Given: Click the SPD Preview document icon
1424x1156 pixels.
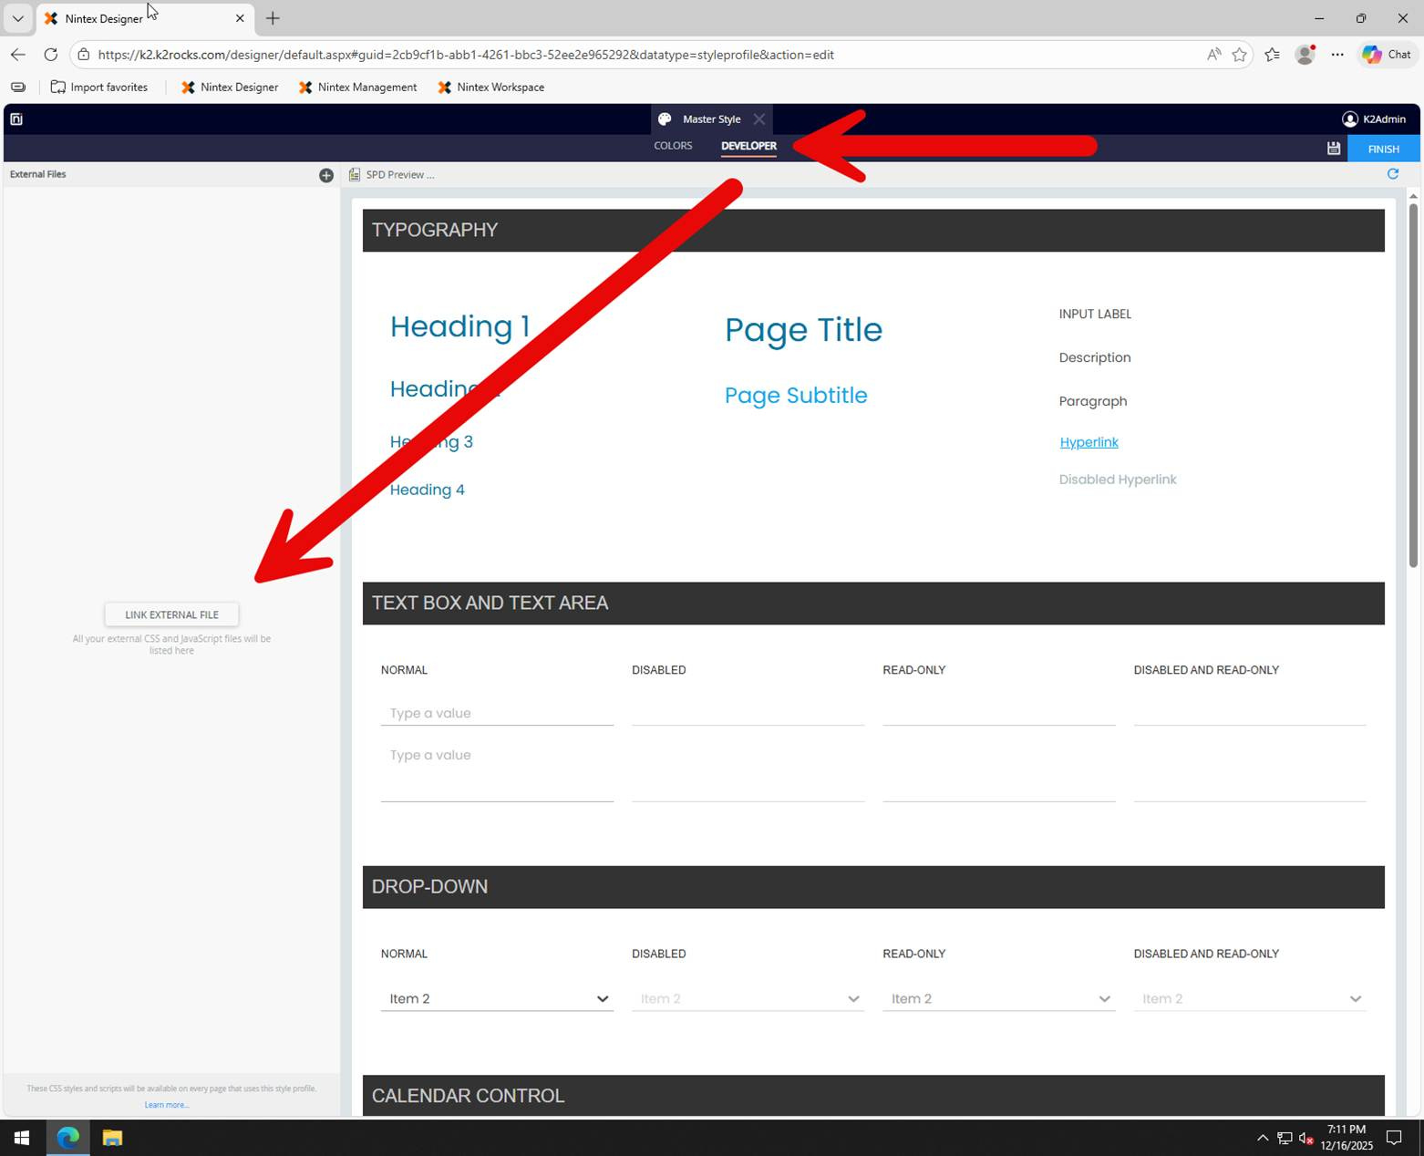Looking at the screenshot, I should (x=355, y=174).
